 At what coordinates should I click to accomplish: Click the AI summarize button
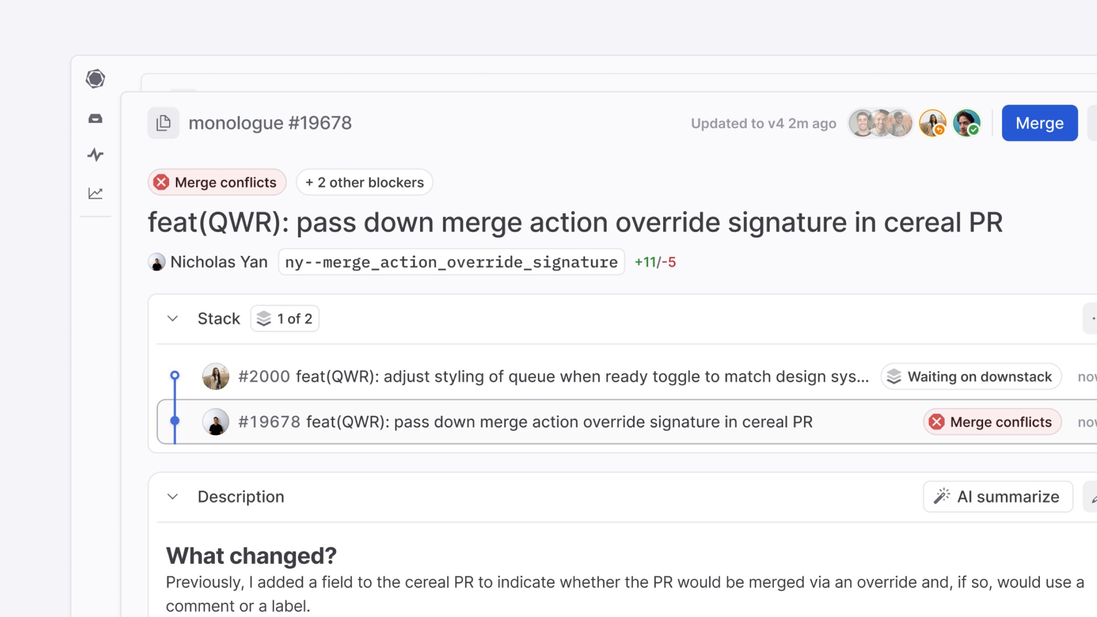pyautogui.click(x=998, y=496)
